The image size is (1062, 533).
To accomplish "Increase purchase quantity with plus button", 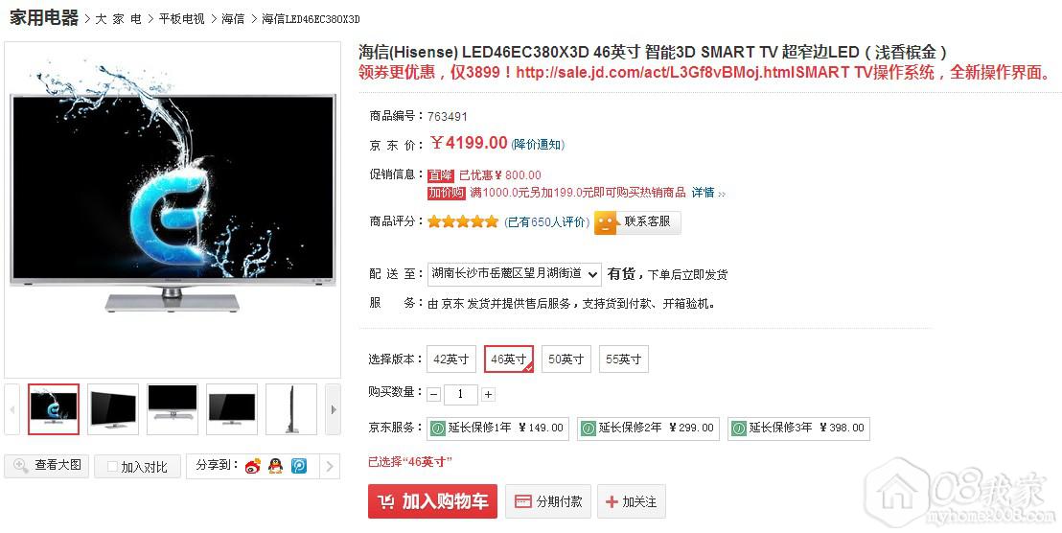I will click(488, 394).
